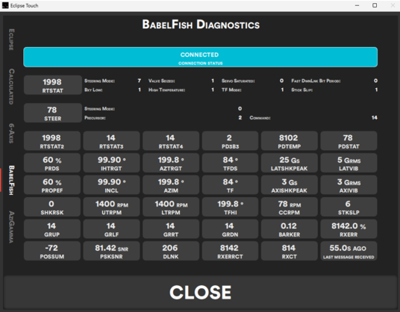Click the PD3B3 tile
400x312 pixels.
pos(230,141)
